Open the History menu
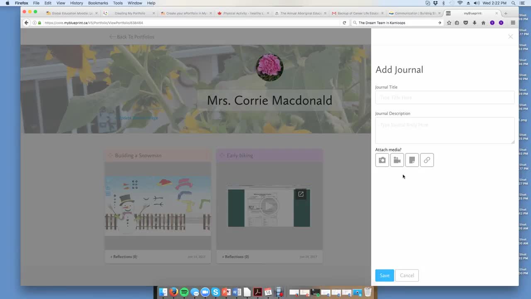 (77, 3)
